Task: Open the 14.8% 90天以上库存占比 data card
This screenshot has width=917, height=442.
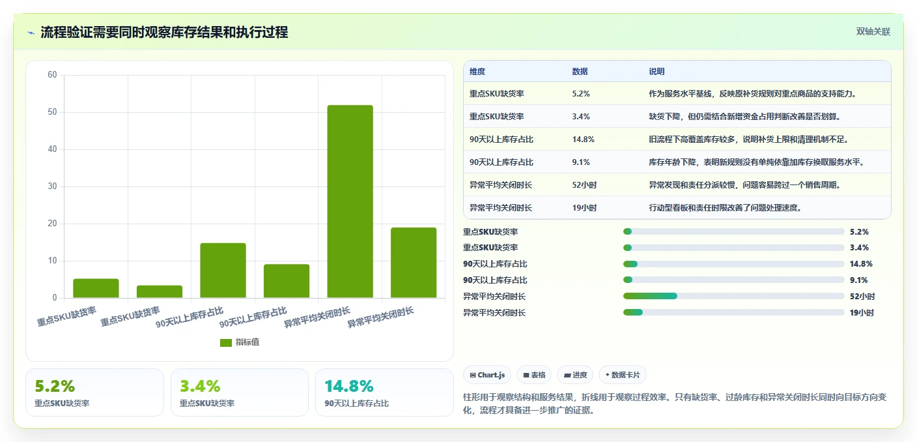Action: pyautogui.click(x=384, y=392)
